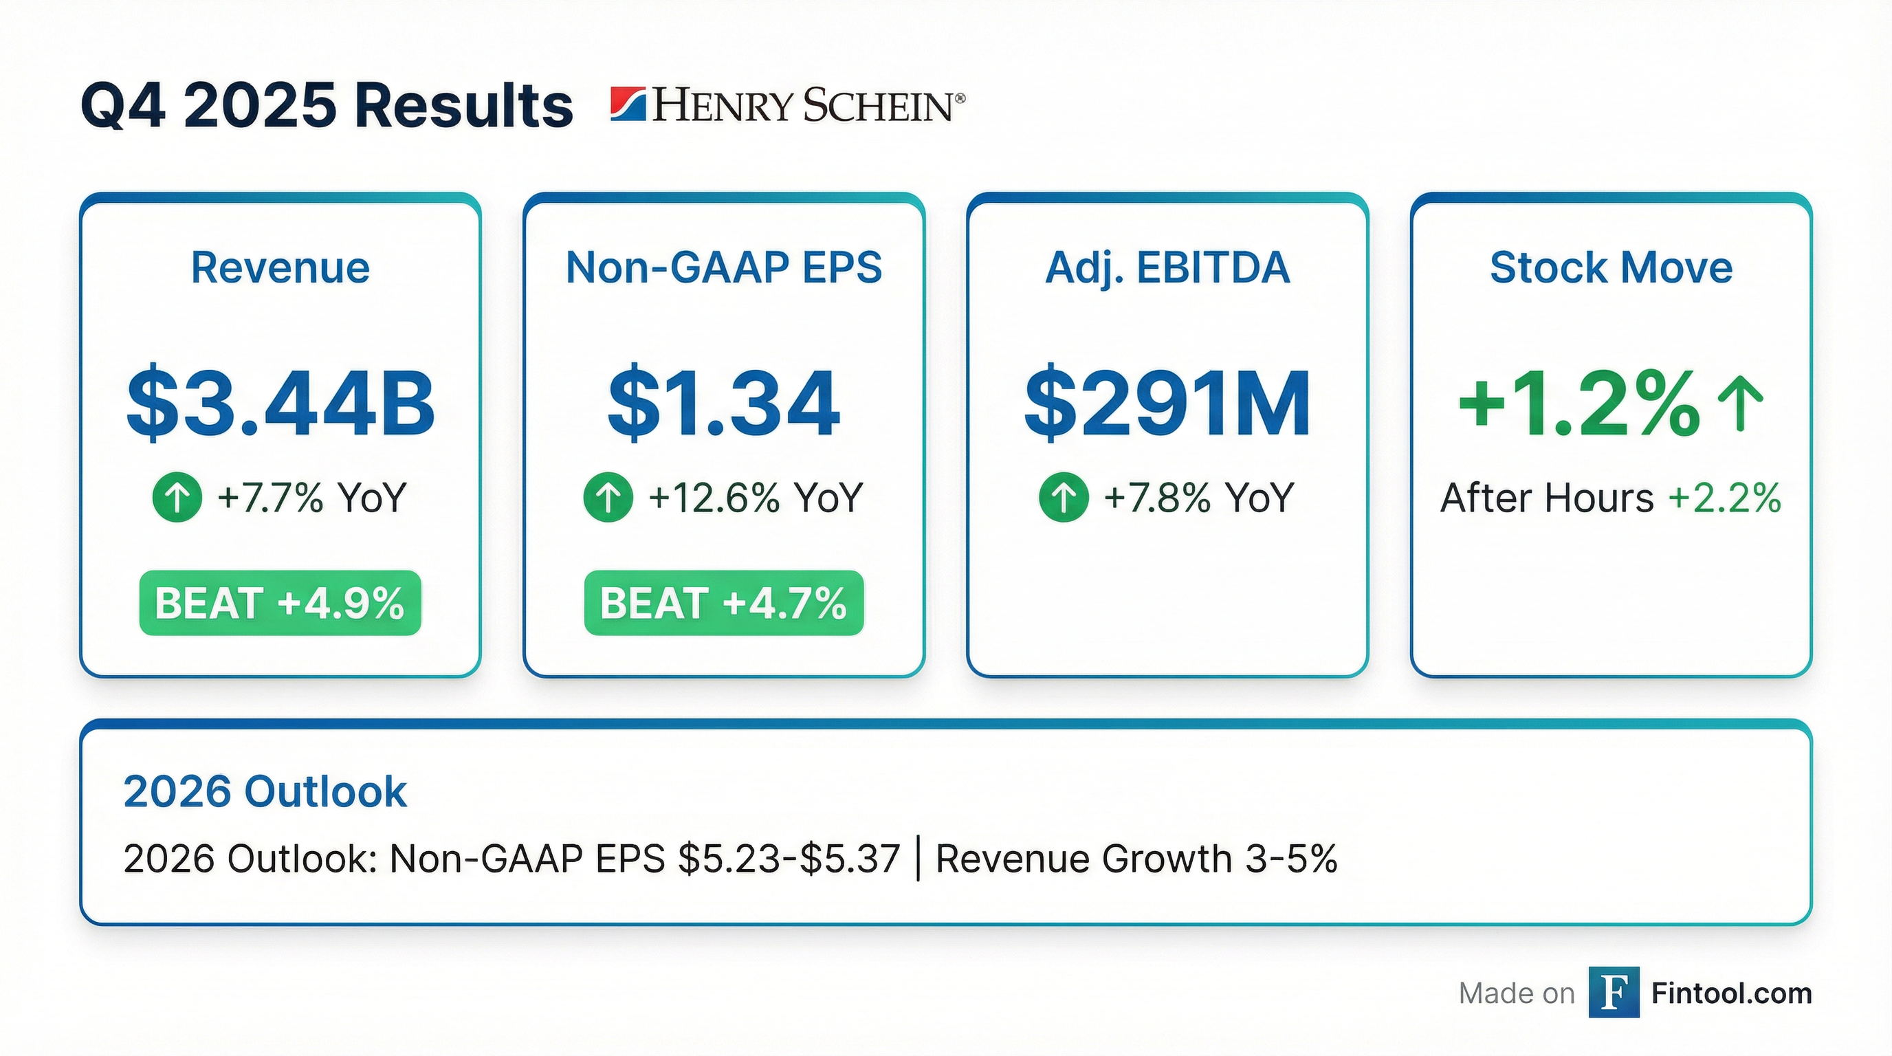The height and width of the screenshot is (1056, 1892).
Task: Select the Q4 2025 Results title
Action: pyautogui.click(x=327, y=107)
